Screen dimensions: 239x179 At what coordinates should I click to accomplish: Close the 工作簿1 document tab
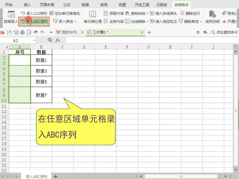[x=142, y=32]
